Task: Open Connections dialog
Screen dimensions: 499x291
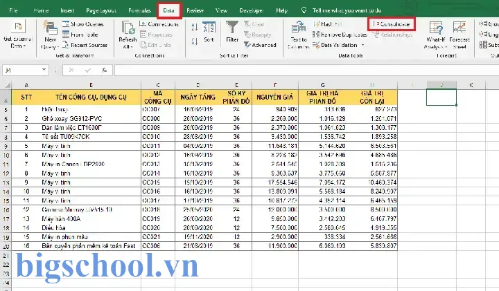Action: (x=159, y=24)
